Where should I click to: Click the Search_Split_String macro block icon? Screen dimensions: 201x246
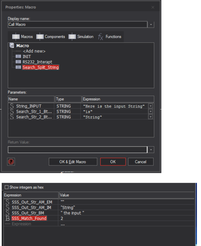(18, 67)
